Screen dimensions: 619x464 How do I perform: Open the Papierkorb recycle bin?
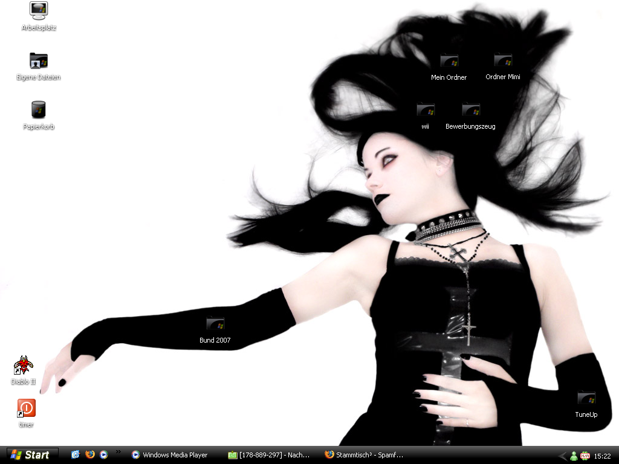coord(39,111)
